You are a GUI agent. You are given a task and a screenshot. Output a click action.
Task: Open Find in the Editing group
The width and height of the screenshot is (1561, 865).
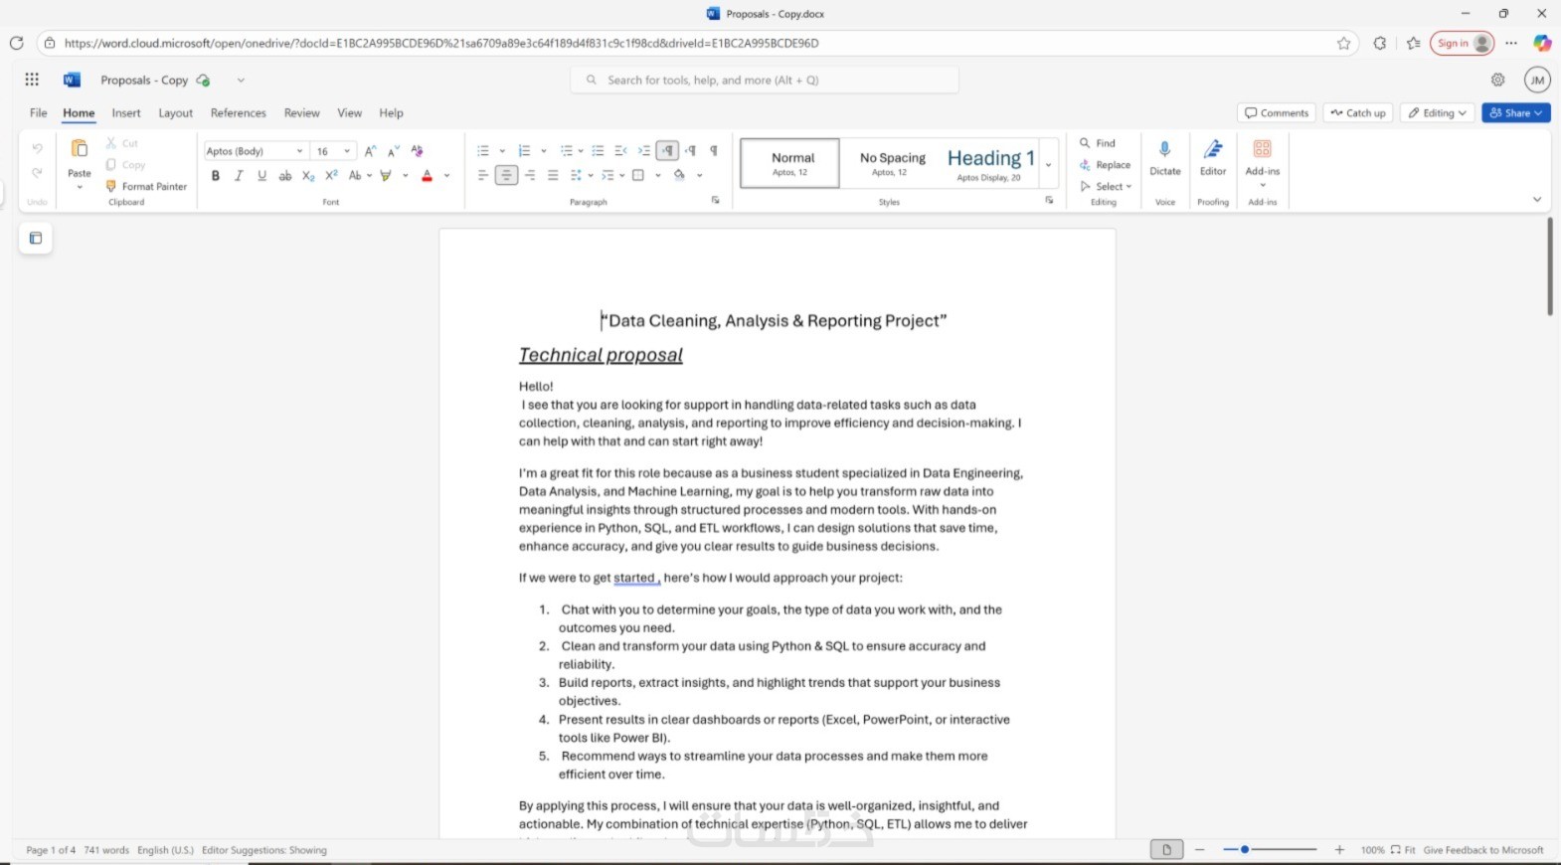coord(1098,143)
